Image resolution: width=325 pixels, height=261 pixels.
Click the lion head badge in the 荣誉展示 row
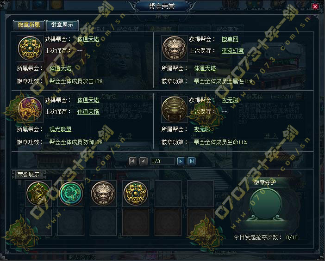pyautogui.click(x=103, y=194)
